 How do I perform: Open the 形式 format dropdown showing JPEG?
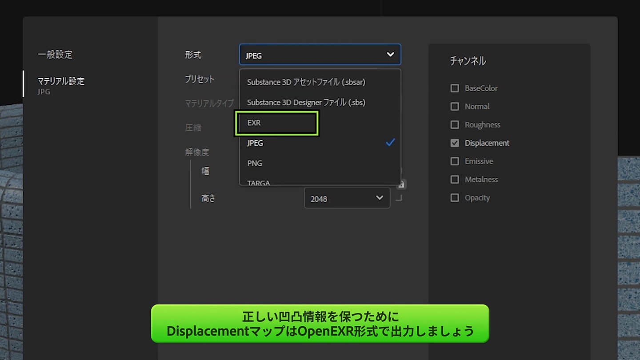tap(320, 55)
